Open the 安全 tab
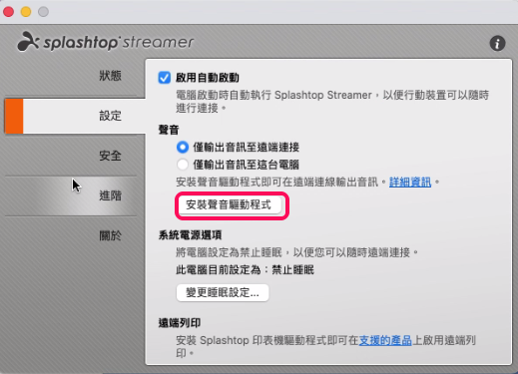 [71, 156]
